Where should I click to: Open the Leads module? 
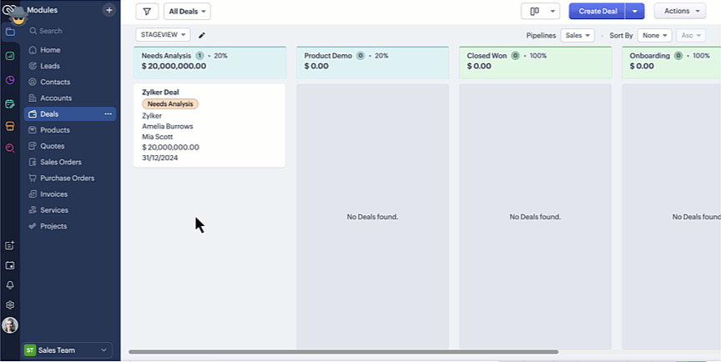(x=48, y=66)
